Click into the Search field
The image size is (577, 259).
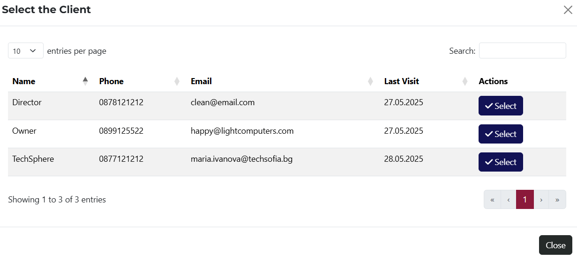point(522,51)
